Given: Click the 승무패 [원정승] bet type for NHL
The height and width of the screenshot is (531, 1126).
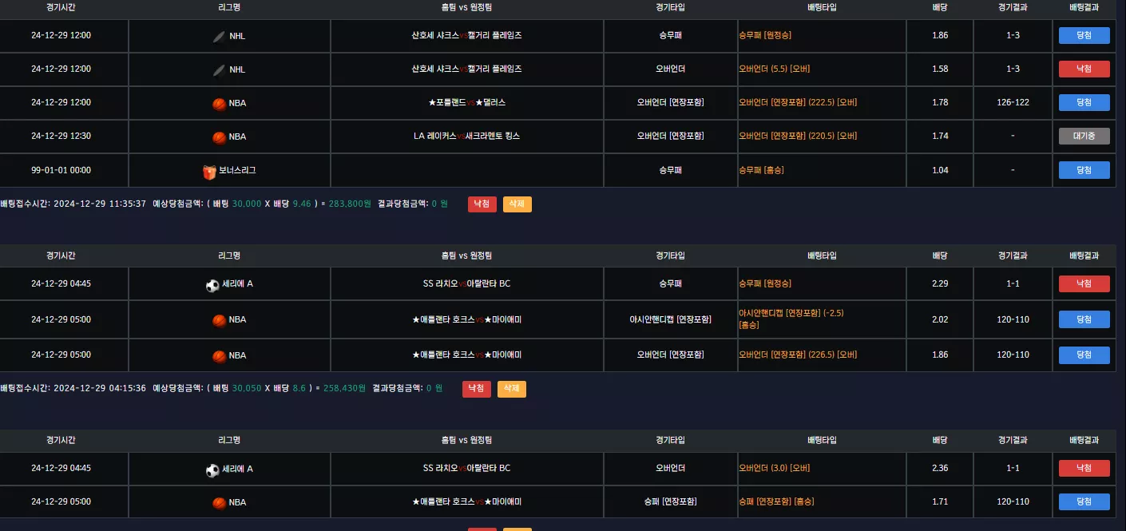Looking at the screenshot, I should [x=765, y=35].
